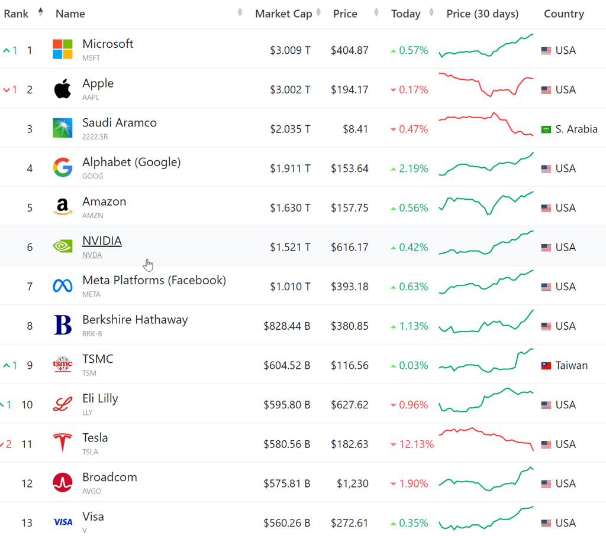Click the Taiwan flag for TSMC
Viewport: 606px width, 536px height.
click(546, 366)
